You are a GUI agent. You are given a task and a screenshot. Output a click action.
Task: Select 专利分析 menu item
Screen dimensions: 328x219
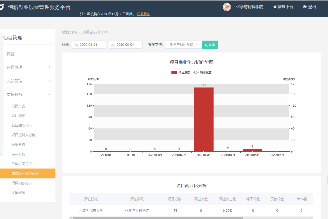click(18, 154)
